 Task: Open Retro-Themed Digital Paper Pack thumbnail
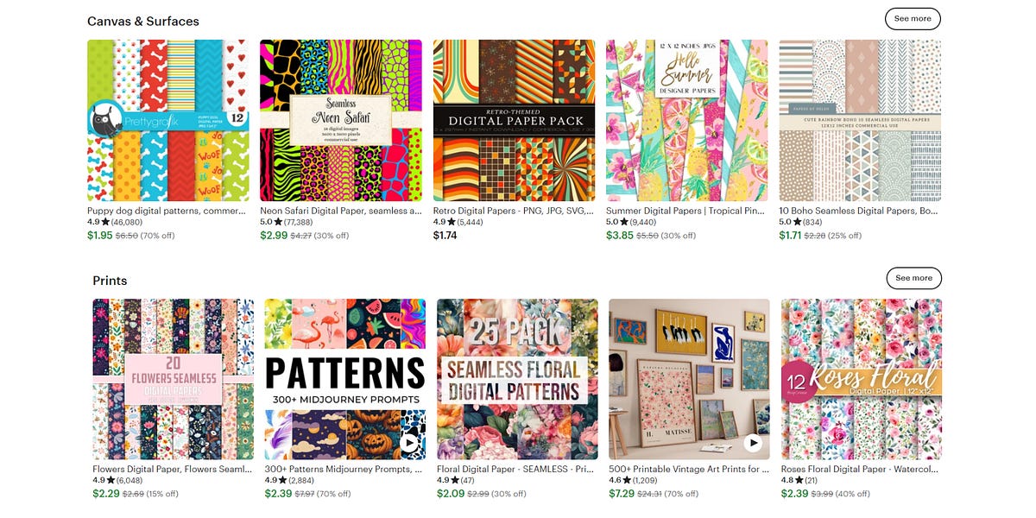[514, 120]
